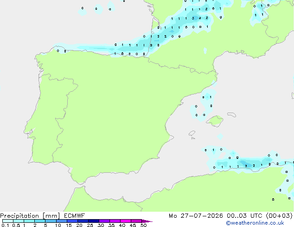Click the 0.5–1 mm legend swatch

(x=19, y=221)
